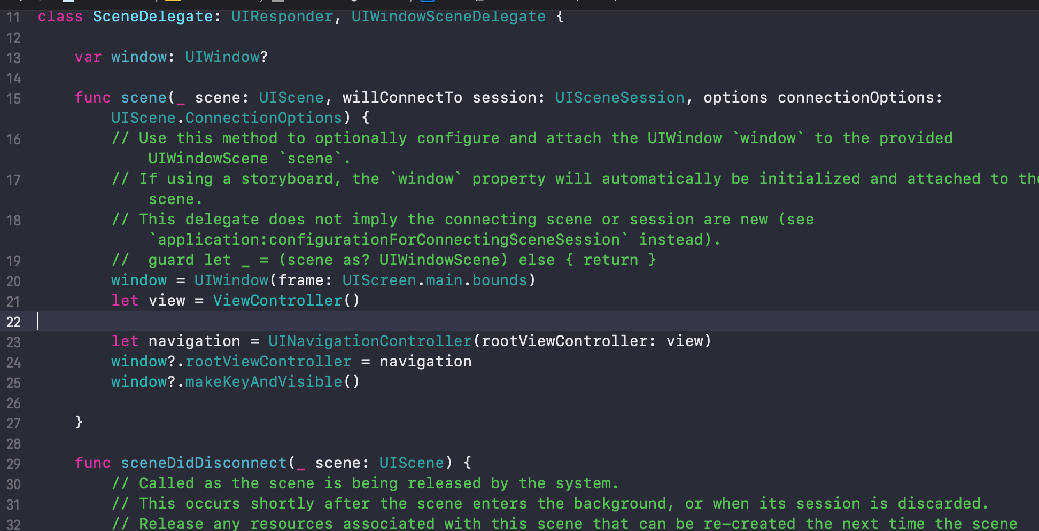
Task: Click line number 13 in the gutter
Action: (13, 58)
